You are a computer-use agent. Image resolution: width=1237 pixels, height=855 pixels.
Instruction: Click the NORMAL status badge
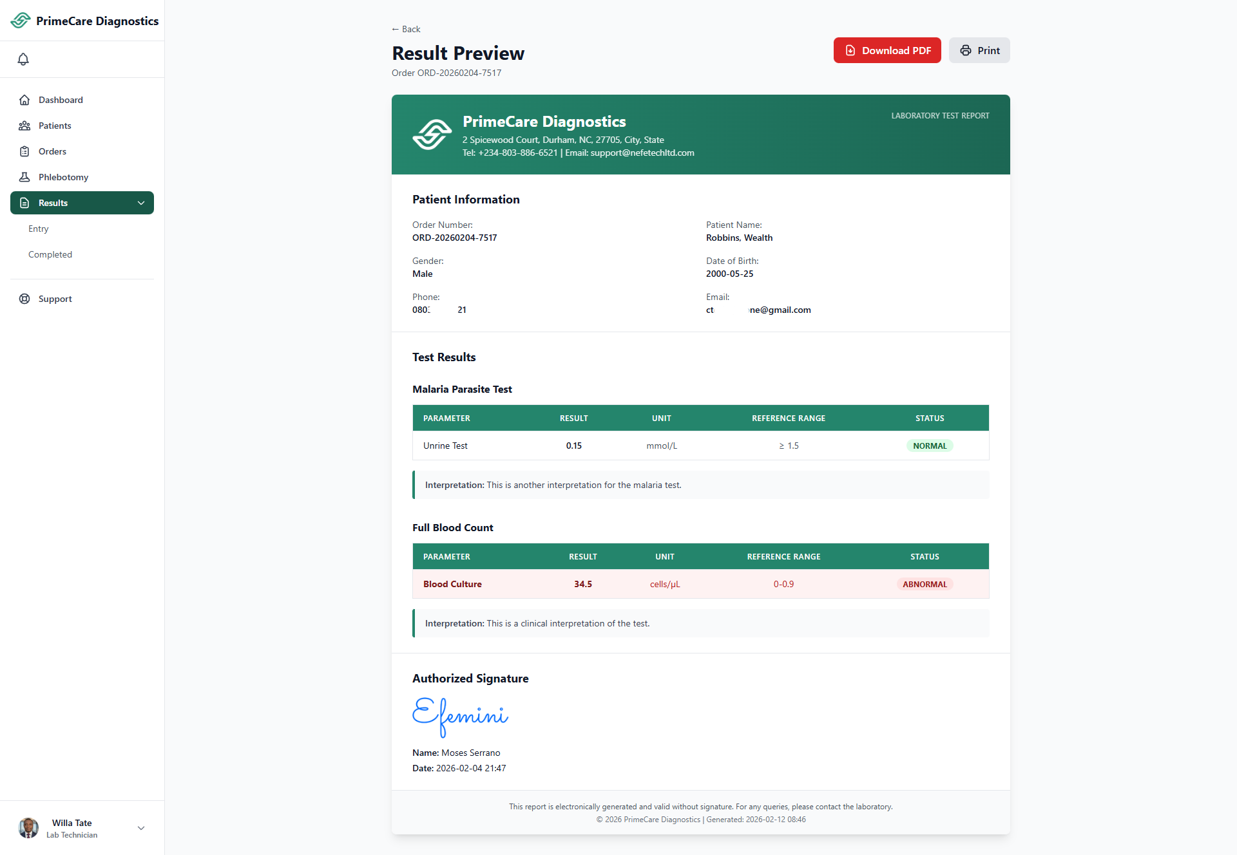(929, 446)
